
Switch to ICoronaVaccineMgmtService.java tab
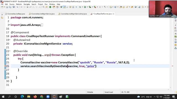[x=42, y=14]
